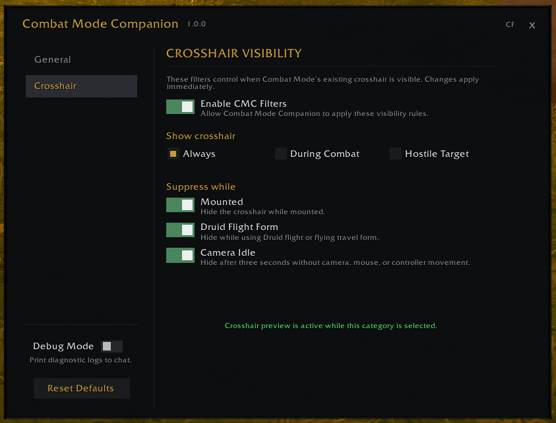The width and height of the screenshot is (556, 423).
Task: Click the Reset Defaults button
Action: click(82, 388)
